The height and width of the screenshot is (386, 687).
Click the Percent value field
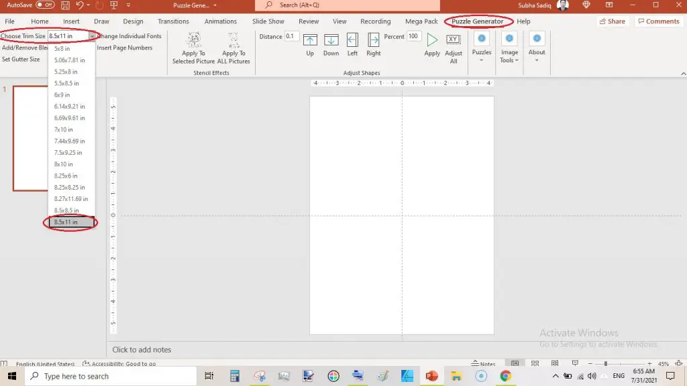(x=413, y=36)
